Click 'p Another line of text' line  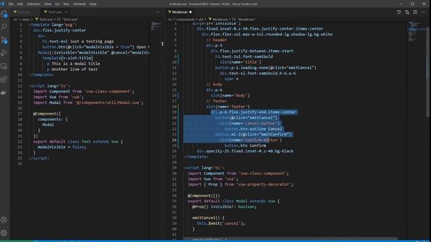[x=72, y=69]
